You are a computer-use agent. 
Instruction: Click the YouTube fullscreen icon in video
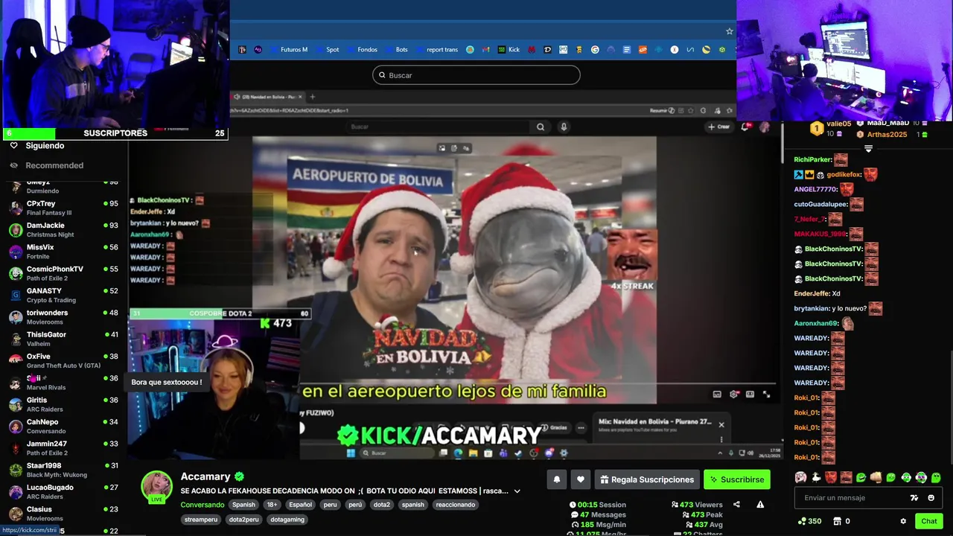coord(766,395)
